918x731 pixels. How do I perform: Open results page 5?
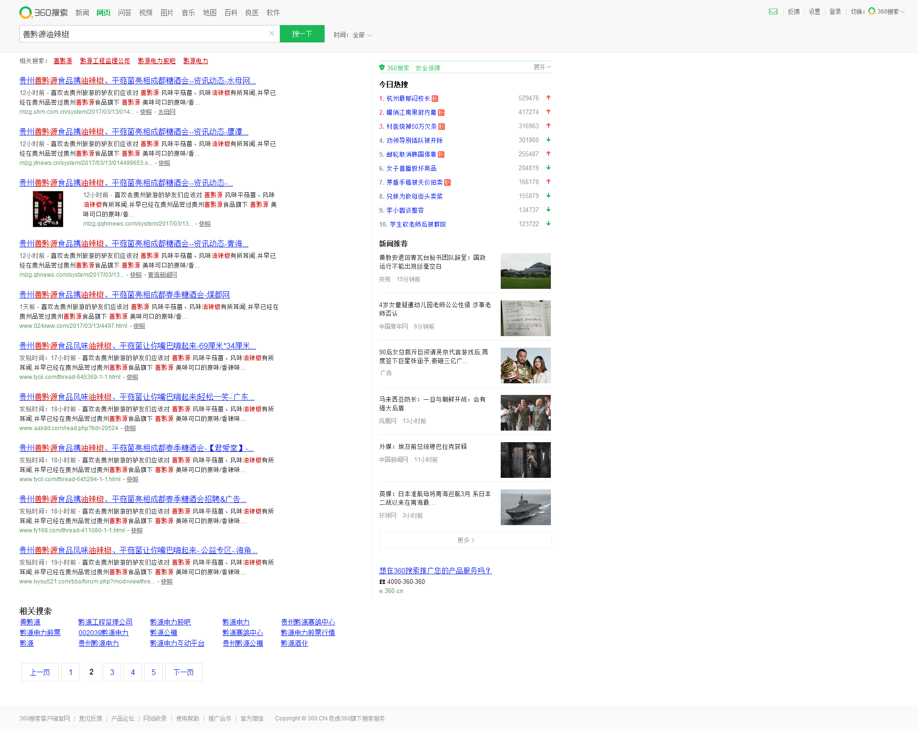[x=153, y=672]
